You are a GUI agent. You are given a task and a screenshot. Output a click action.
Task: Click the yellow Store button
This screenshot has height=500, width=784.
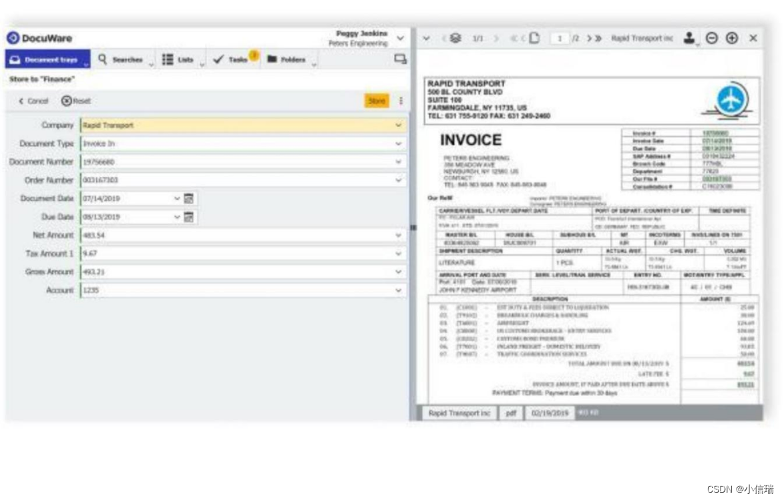coord(377,101)
